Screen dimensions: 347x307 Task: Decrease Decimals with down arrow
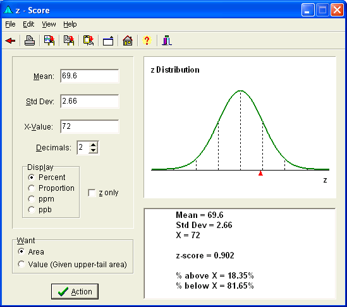pyautogui.click(x=94, y=150)
